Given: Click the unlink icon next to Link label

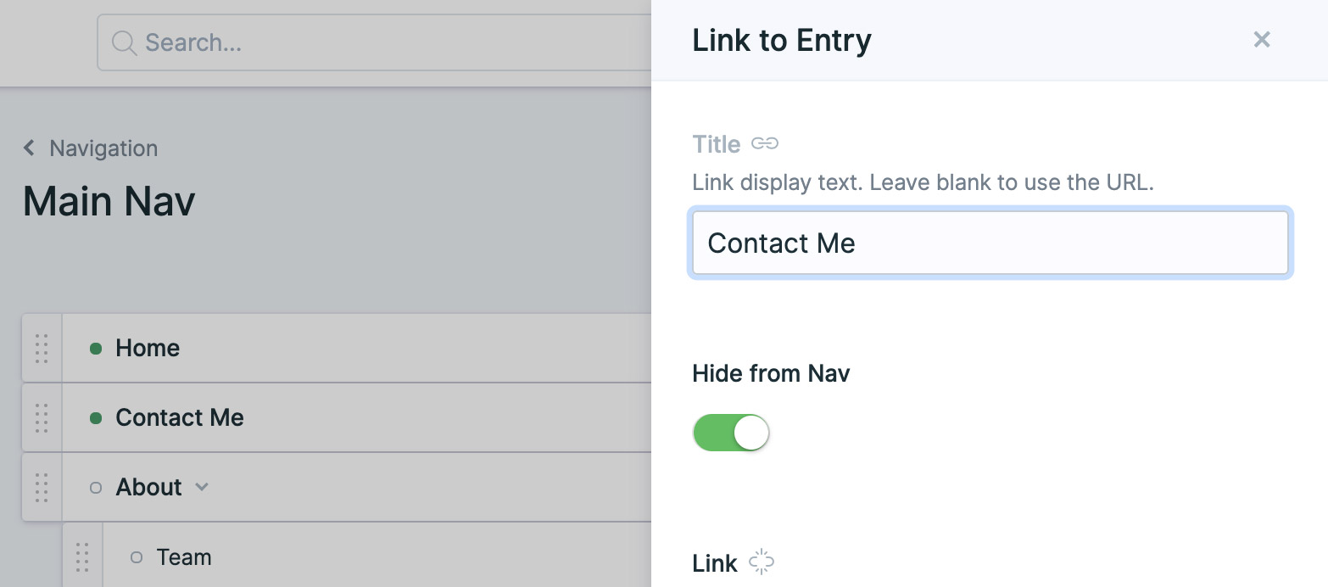Looking at the screenshot, I should coord(762,562).
